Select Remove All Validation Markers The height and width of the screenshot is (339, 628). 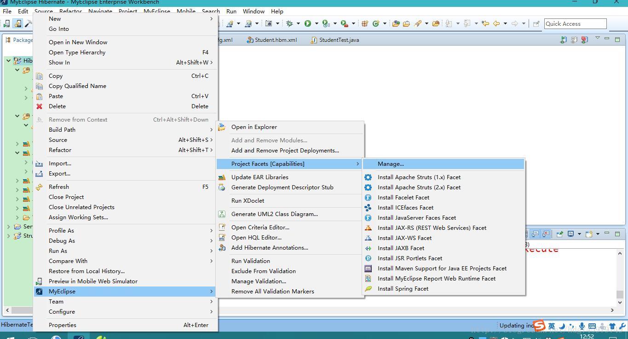pos(289,292)
